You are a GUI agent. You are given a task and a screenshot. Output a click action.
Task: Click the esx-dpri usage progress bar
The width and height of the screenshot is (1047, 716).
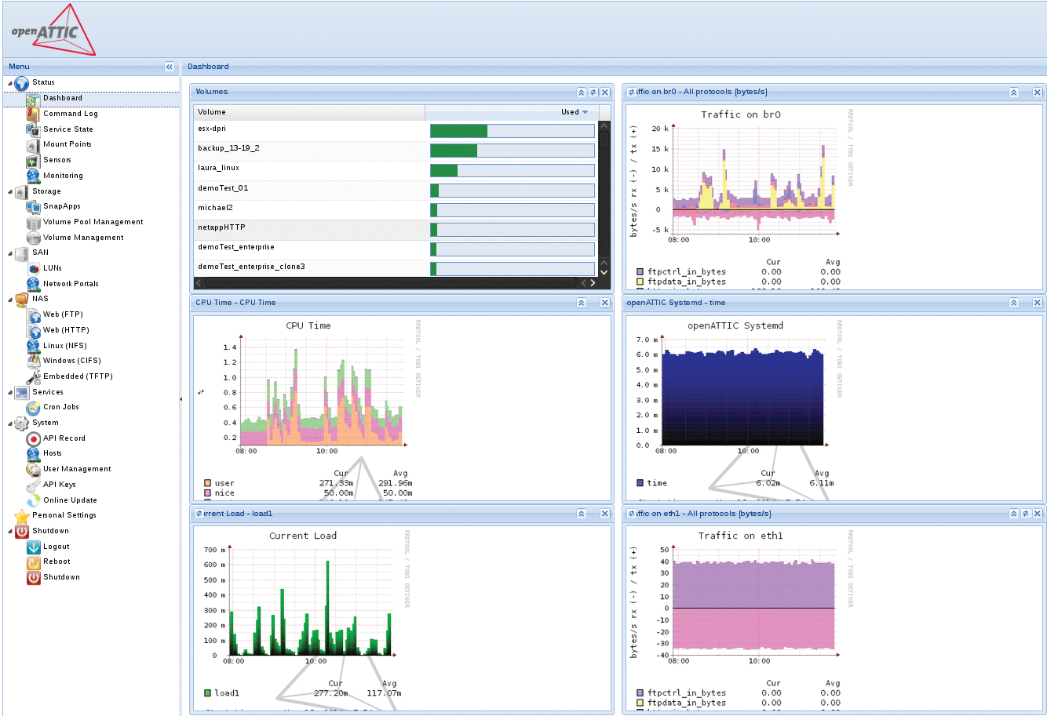pos(512,131)
